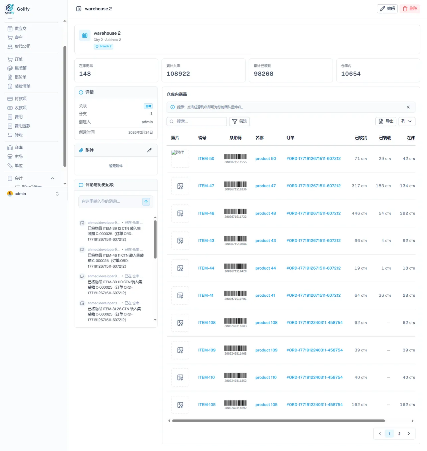Click the 筛选 filter button

240,121
